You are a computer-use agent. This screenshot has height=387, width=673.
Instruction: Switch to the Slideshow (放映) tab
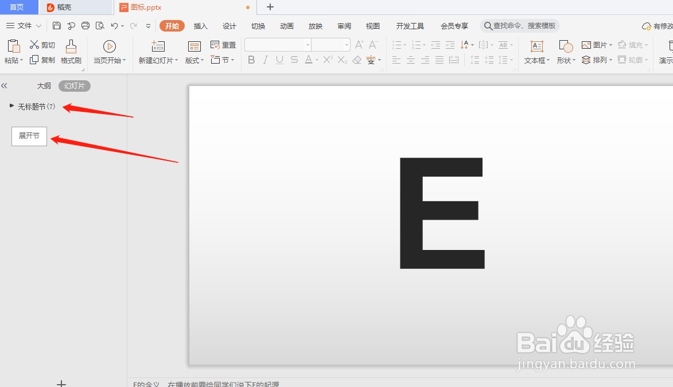[x=316, y=26]
